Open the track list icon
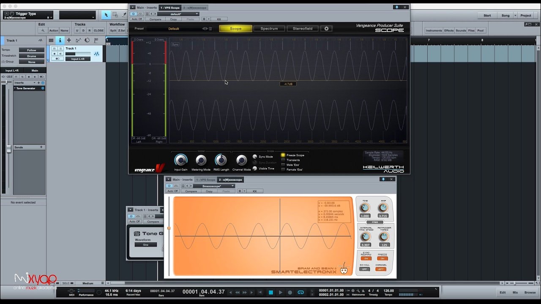Screen dimensions: 541x304 [51, 41]
